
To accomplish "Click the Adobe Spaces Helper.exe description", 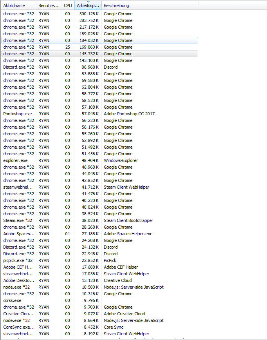I will click(x=128, y=234).
